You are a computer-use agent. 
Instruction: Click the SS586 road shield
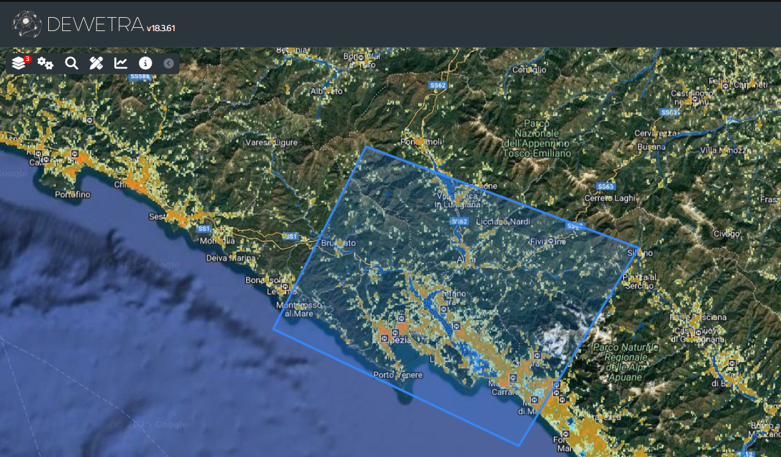(x=139, y=77)
